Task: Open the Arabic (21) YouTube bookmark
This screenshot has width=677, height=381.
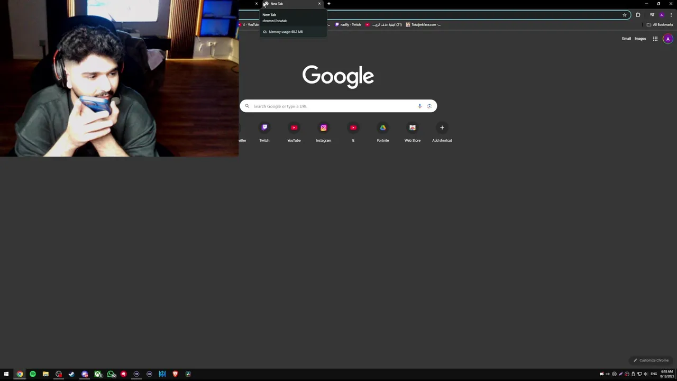Action: pyautogui.click(x=383, y=24)
